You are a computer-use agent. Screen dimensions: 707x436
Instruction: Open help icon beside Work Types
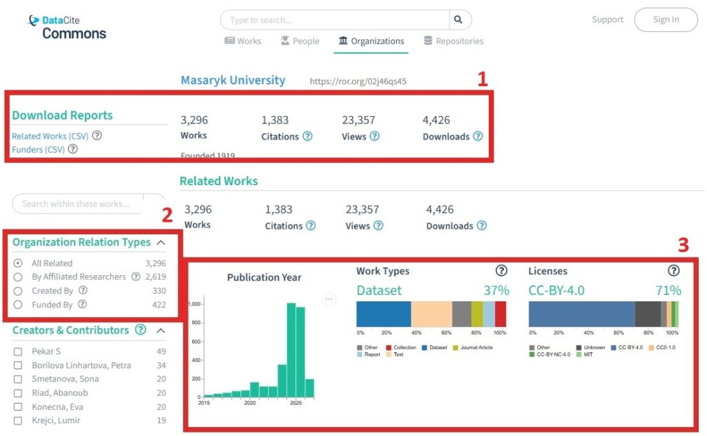(x=501, y=271)
